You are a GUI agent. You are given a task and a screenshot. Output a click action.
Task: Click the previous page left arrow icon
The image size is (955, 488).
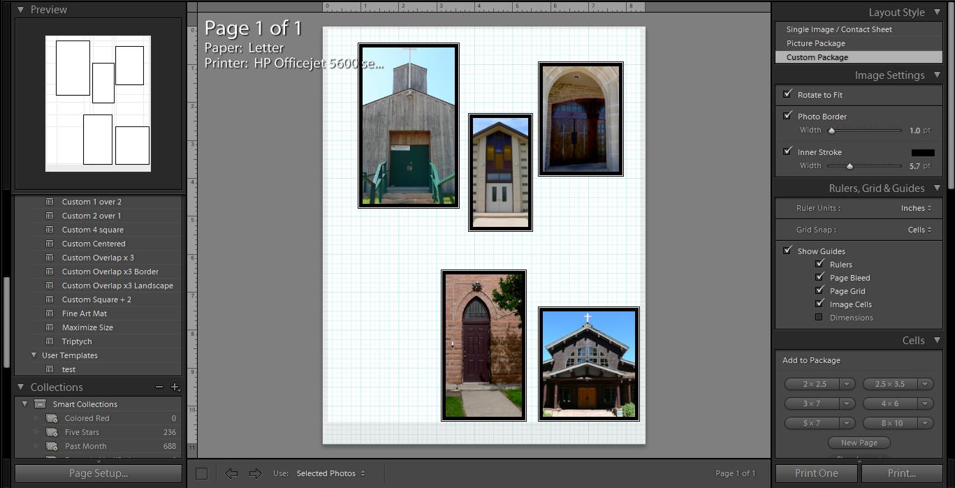(231, 473)
